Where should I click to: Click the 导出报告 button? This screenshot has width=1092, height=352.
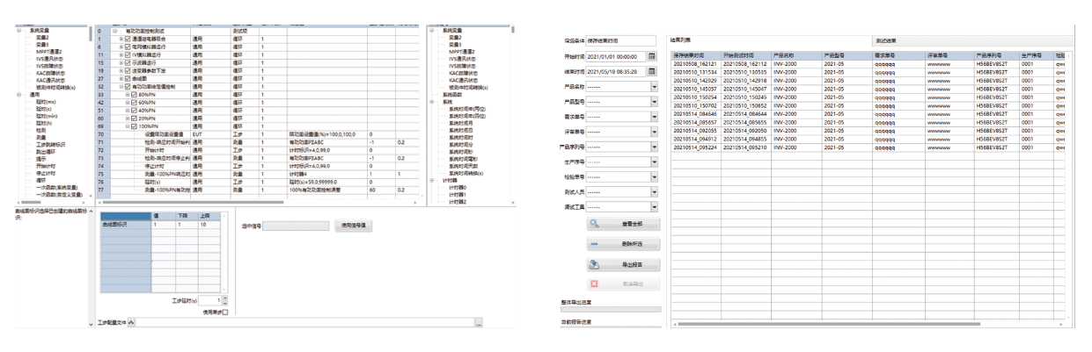pos(623,264)
